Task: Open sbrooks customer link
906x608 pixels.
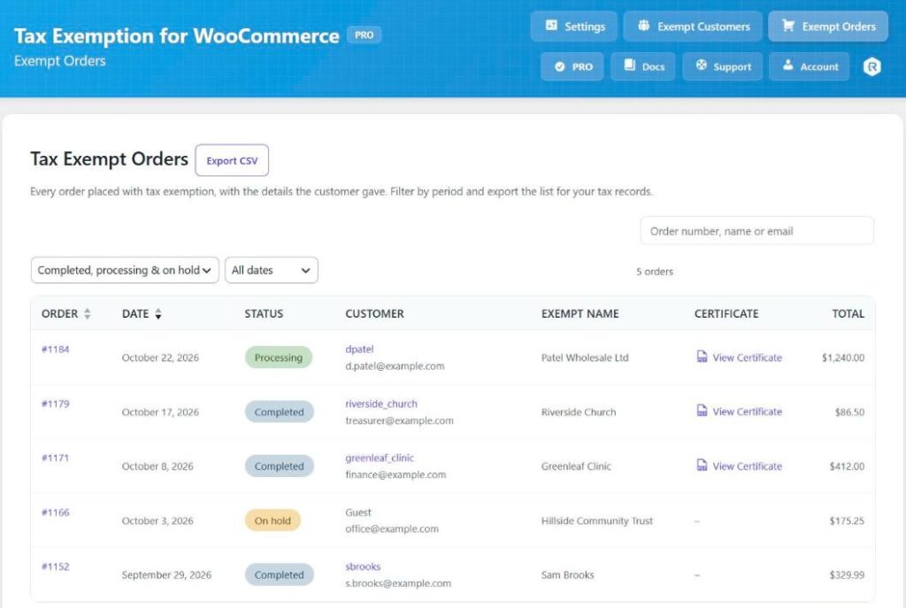Action: 363,566
